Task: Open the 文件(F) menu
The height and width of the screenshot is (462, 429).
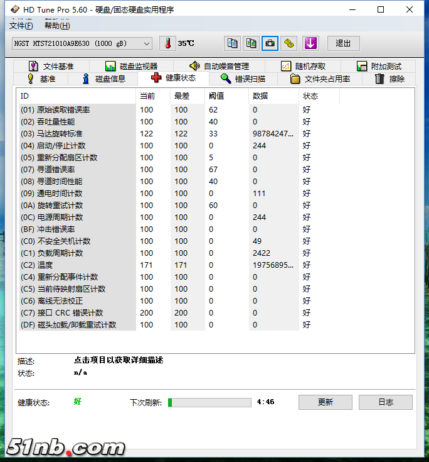Action: [21, 26]
